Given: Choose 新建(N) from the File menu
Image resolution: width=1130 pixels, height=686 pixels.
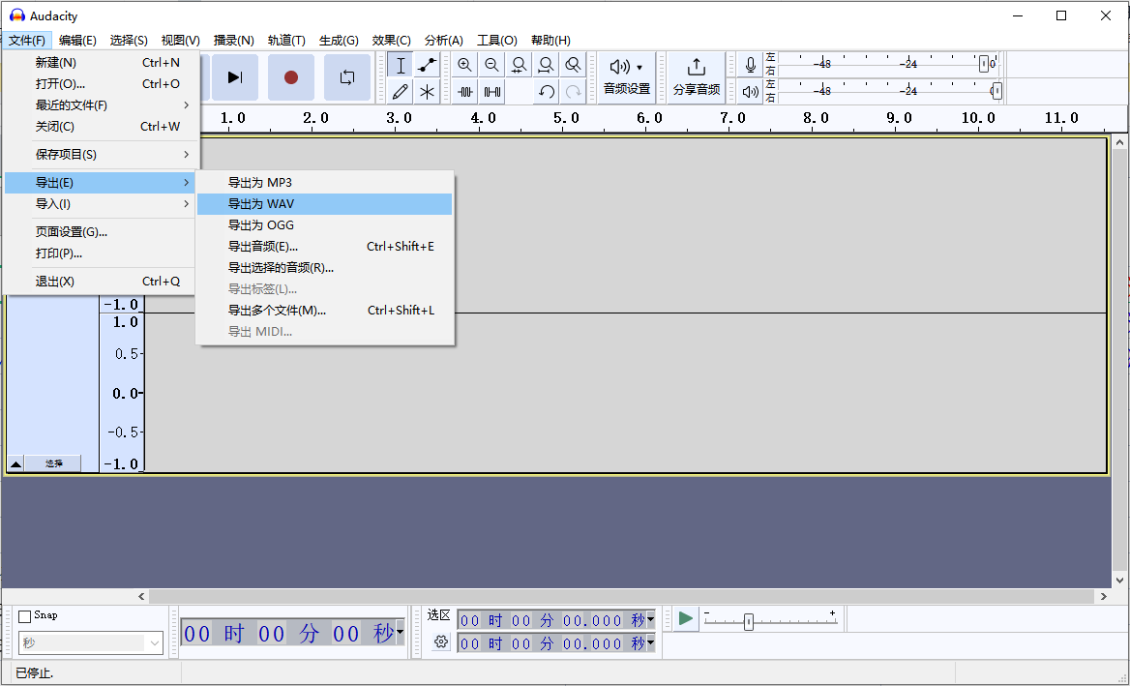Looking at the screenshot, I should click(101, 63).
